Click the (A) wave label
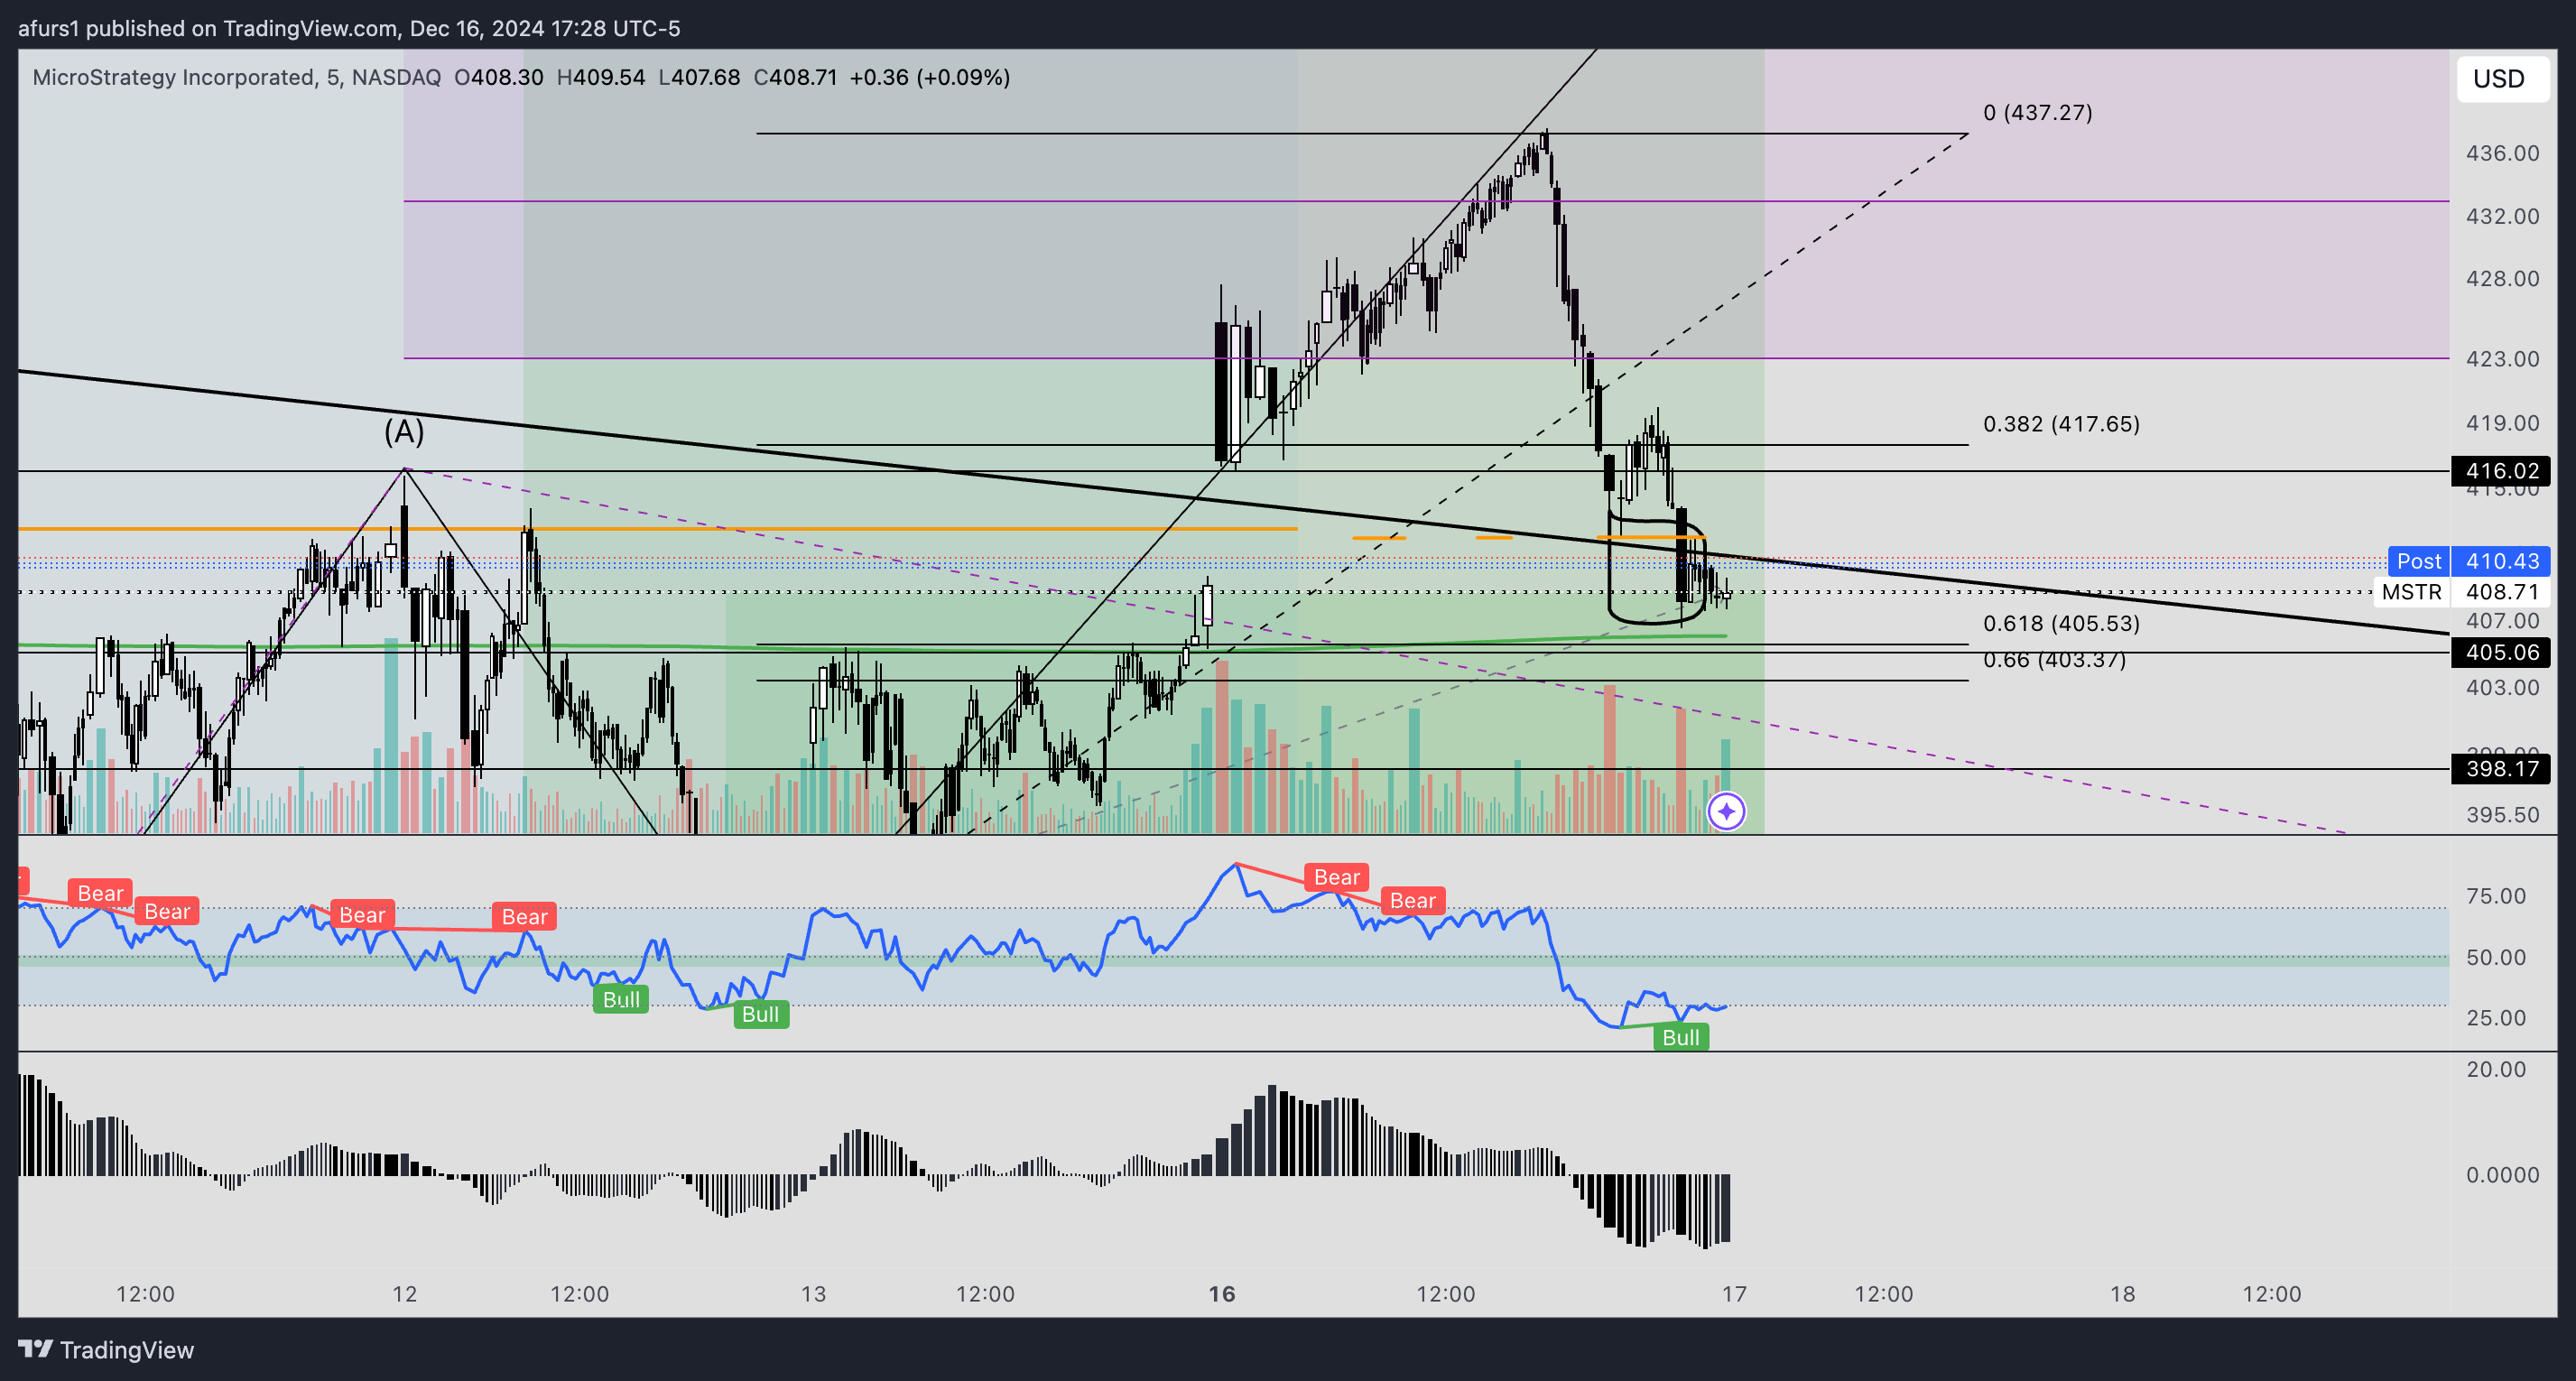 (404, 432)
